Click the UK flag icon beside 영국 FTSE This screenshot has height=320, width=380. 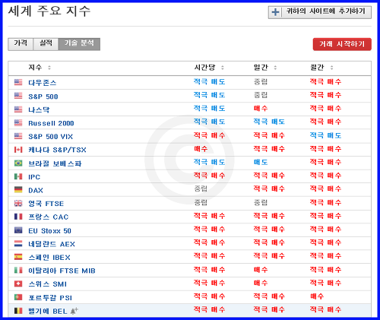click(x=18, y=203)
